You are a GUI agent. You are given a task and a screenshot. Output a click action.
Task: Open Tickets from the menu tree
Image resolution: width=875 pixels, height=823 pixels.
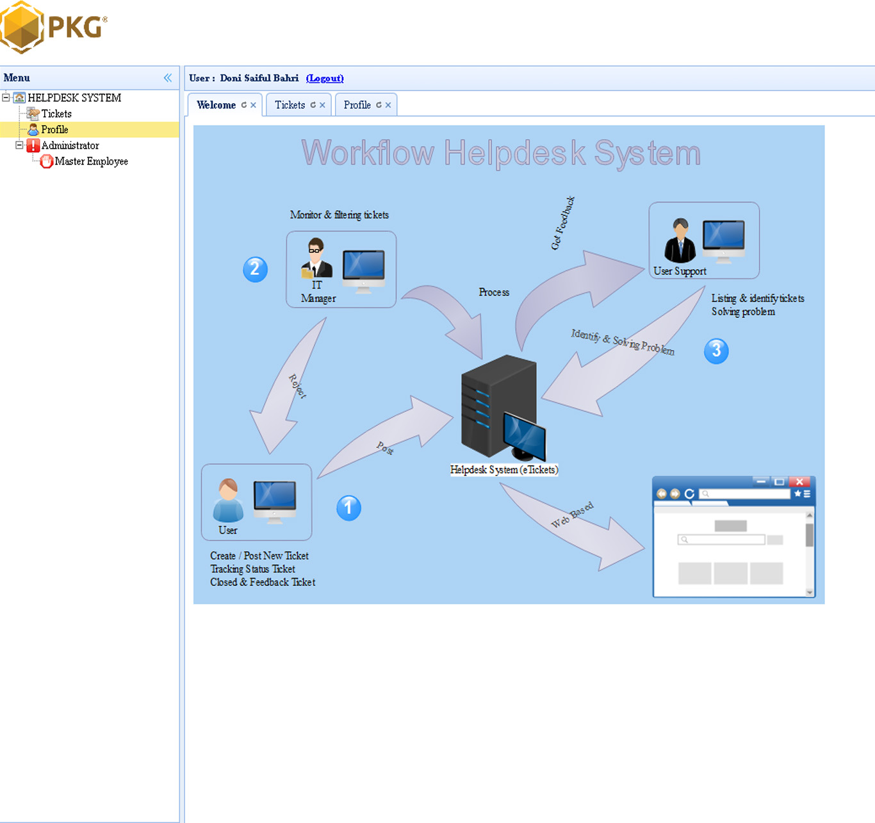[56, 113]
